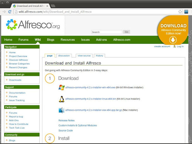Open Forums under Participate
Screen dimensions: 192x144
[13, 113]
